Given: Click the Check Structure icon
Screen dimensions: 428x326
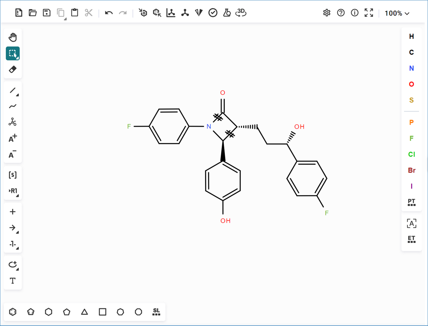Looking at the screenshot, I should point(213,13).
